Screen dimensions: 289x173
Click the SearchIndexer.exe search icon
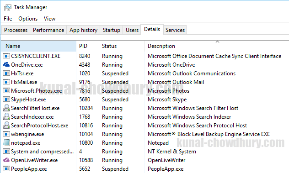(x=6, y=116)
